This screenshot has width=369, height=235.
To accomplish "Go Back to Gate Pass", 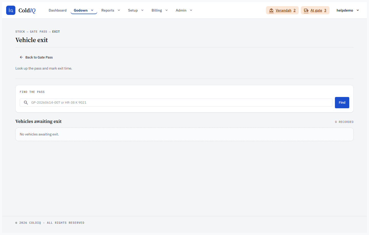I will (36, 57).
